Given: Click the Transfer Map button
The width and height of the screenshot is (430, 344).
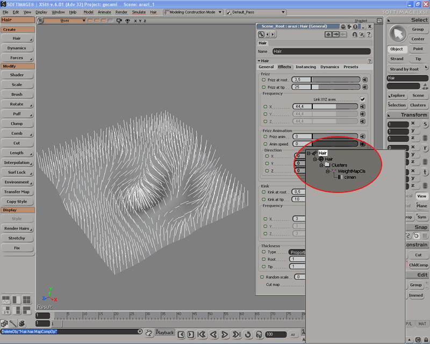Looking at the screenshot, I should [x=17, y=192].
